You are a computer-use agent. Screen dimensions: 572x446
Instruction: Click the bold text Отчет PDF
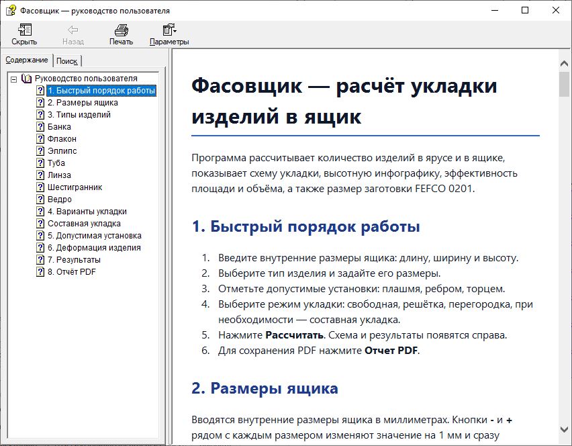pos(391,351)
